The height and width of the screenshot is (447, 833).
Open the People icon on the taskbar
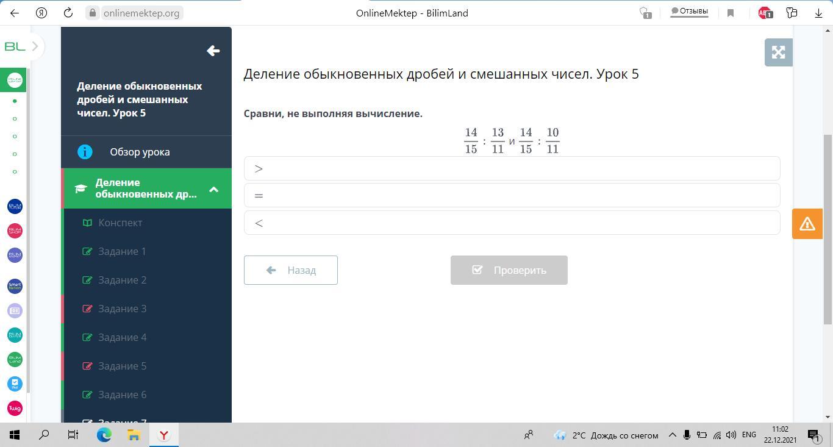pos(529,435)
